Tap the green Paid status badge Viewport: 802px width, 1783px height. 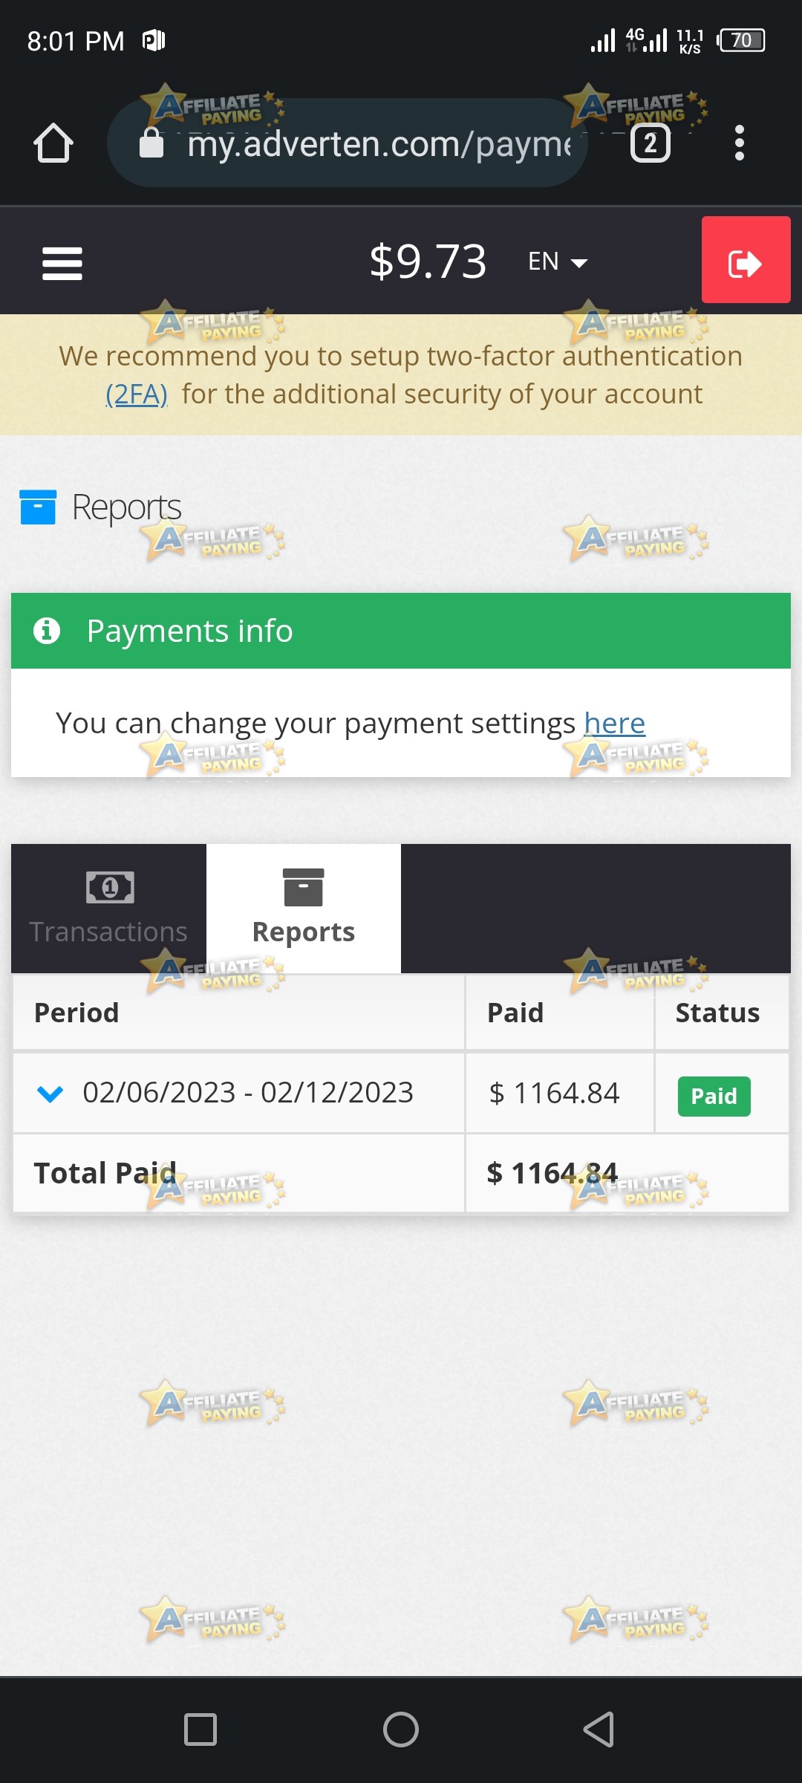tap(714, 1096)
